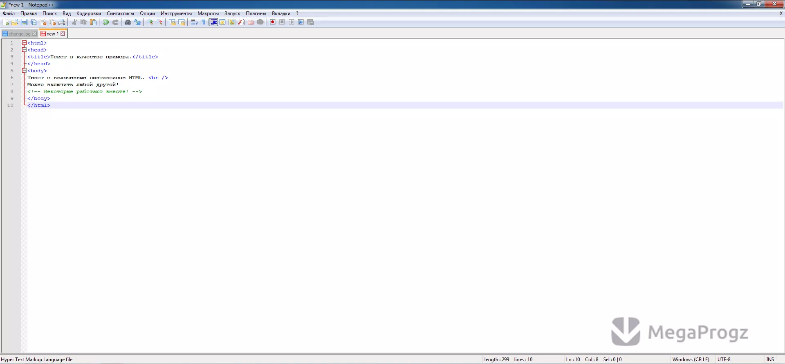Click Hyper Text Markup Language file status

(x=37, y=360)
